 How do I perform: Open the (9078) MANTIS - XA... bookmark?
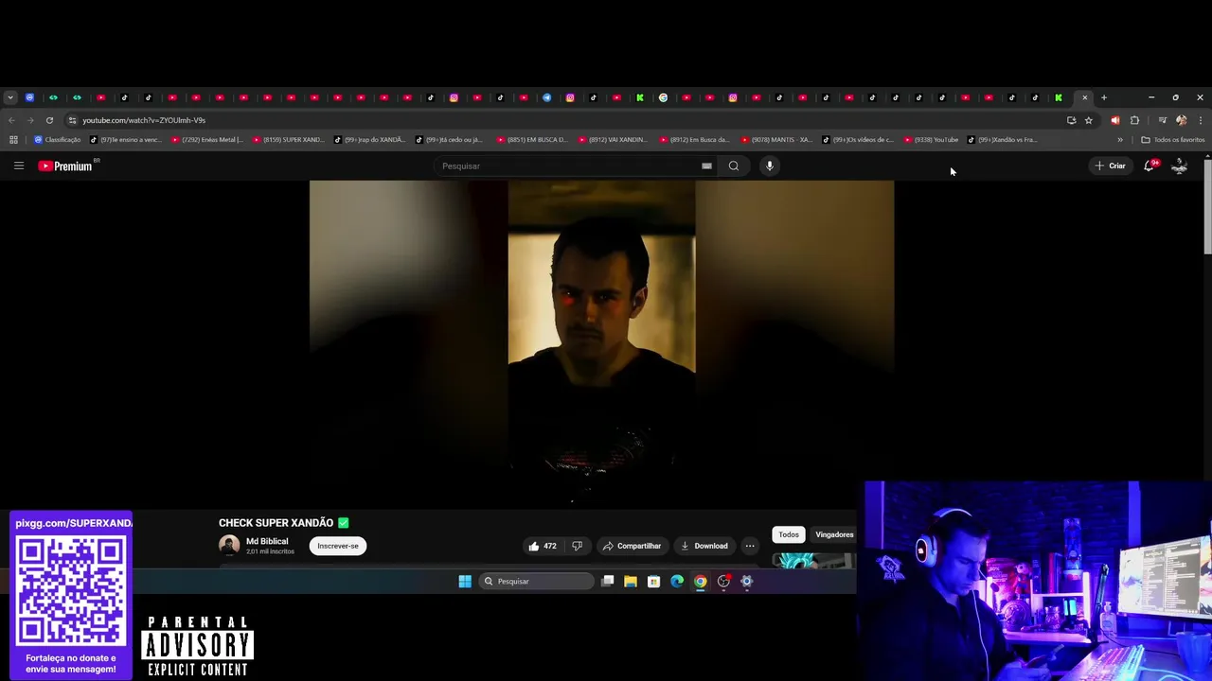tap(776, 140)
